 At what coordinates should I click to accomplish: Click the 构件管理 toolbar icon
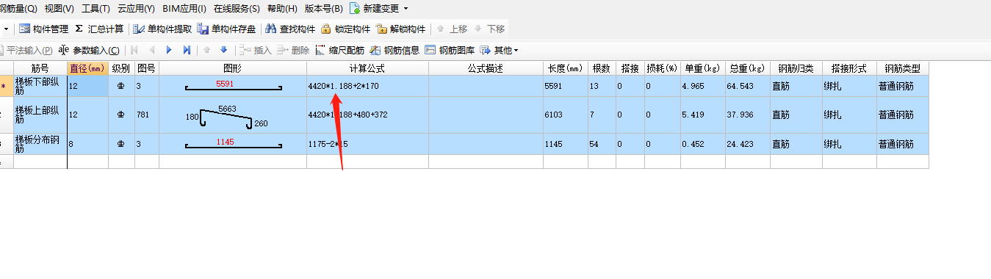point(24,29)
